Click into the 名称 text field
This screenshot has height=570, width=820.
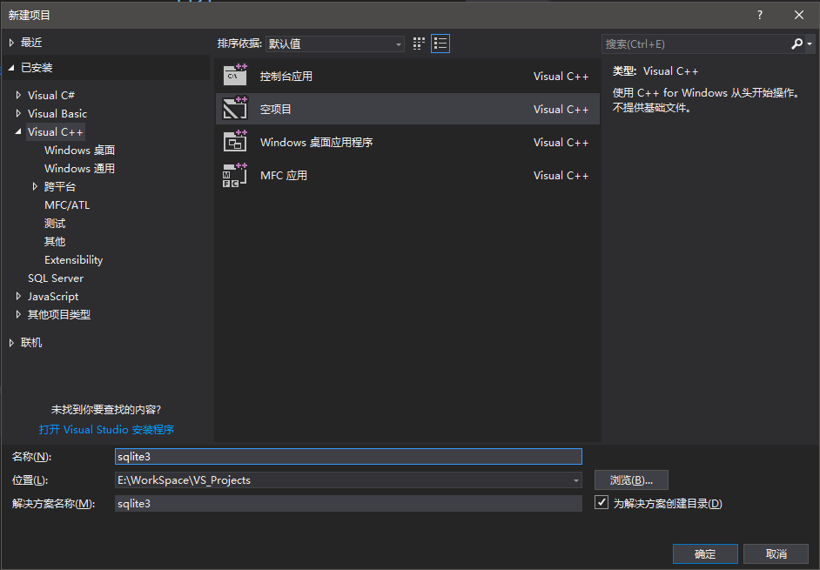(348, 457)
